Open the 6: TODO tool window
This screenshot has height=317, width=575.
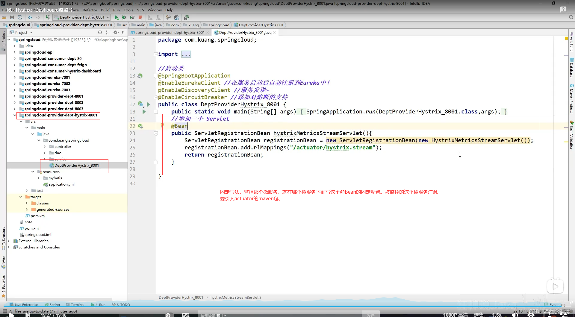tap(121, 305)
